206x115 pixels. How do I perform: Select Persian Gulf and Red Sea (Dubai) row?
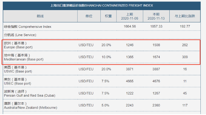(x=102, y=93)
